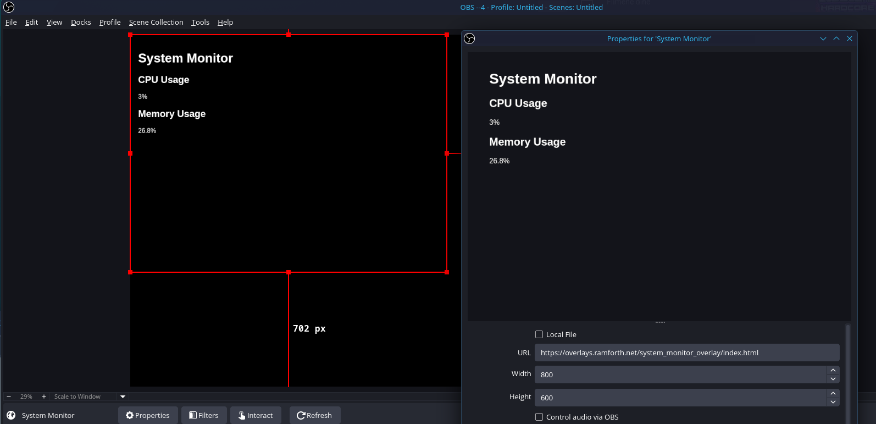
Task: Click the OBS icon in Properties dialog title
Action: pos(469,38)
